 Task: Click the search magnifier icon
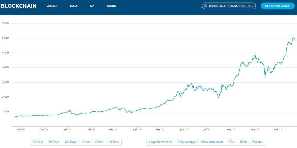(206, 6)
